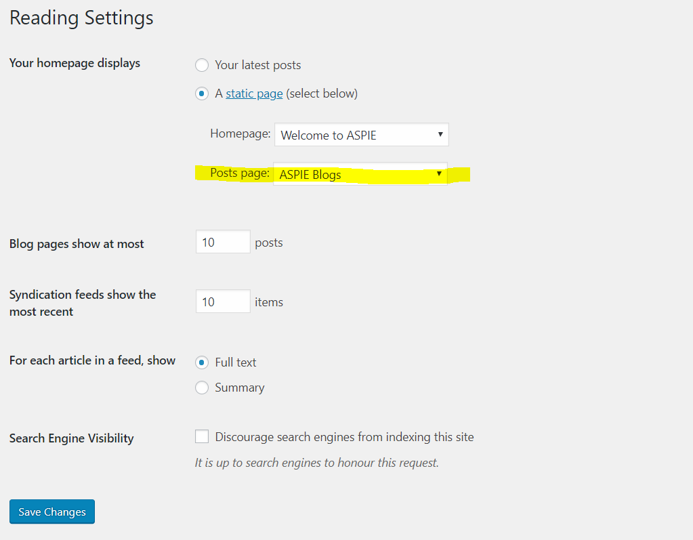Open the Posts page dropdown showing ASPIE Blogs
Image resolution: width=693 pixels, height=540 pixels.
tap(360, 174)
